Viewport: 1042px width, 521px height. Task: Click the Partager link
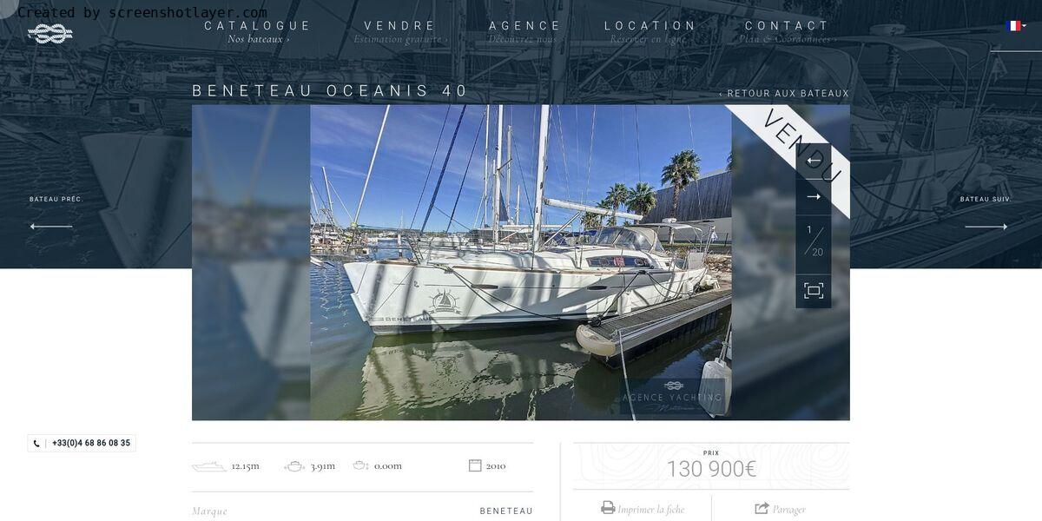(x=788, y=510)
